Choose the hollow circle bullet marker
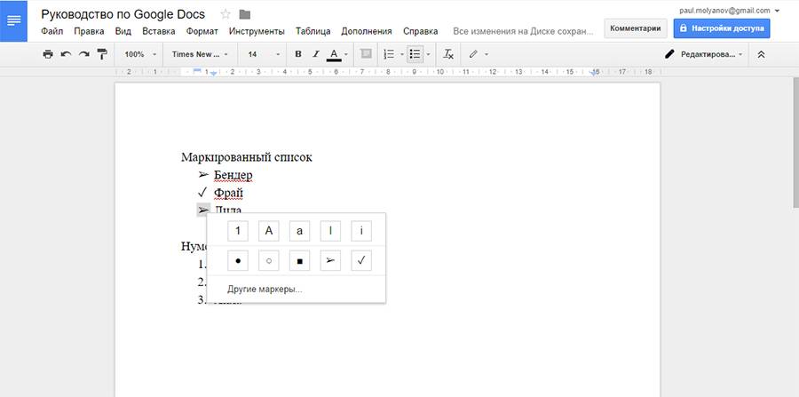The width and height of the screenshot is (799, 397). [268, 261]
